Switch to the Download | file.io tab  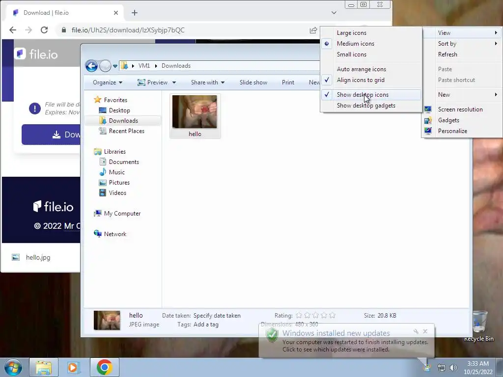(64, 13)
